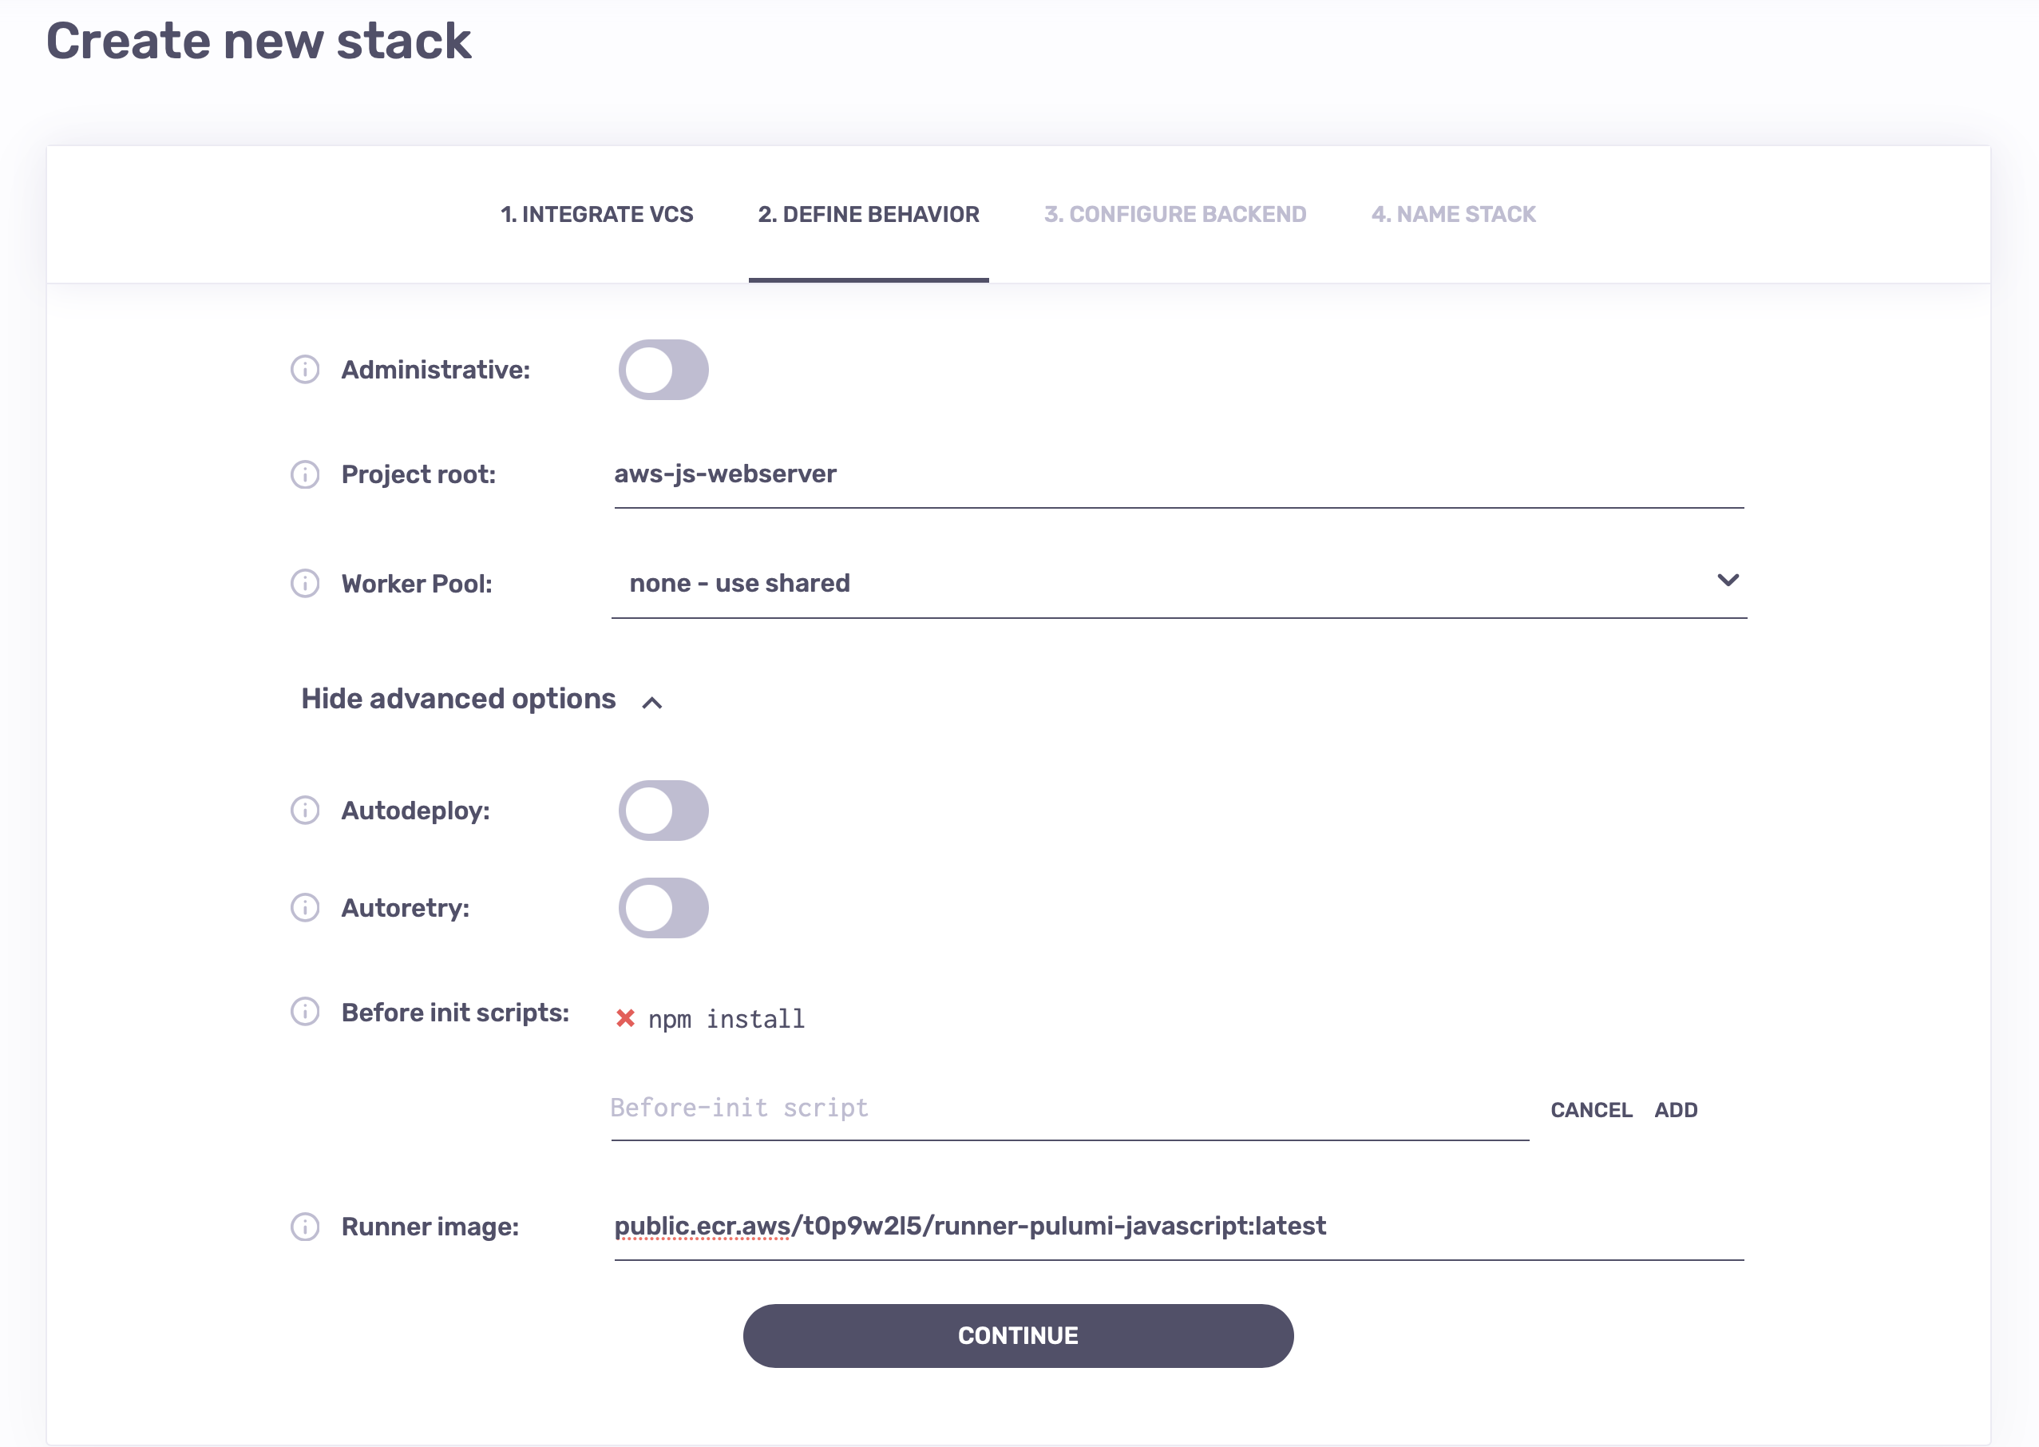Switch to the 3. CONFIGURE BACKEND tab
The width and height of the screenshot is (2039, 1447).
[x=1175, y=215]
